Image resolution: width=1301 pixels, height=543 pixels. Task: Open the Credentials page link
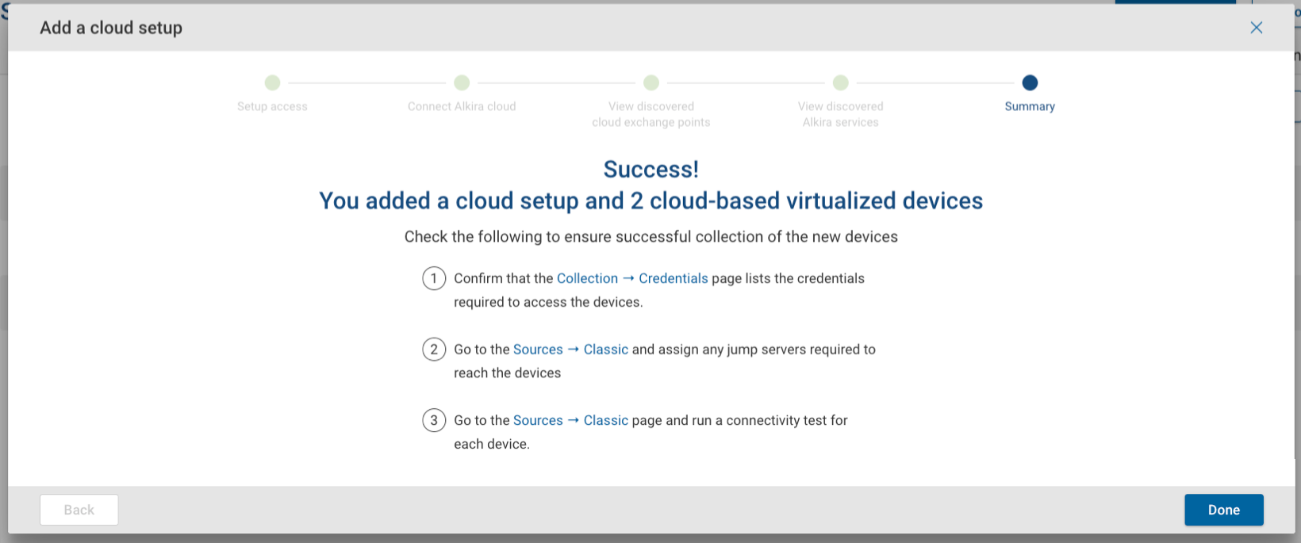[673, 278]
